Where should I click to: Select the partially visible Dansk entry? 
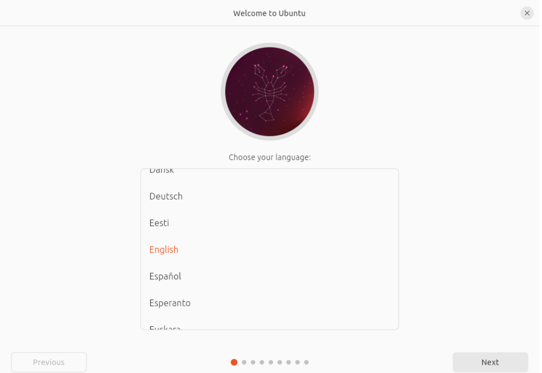[162, 171]
